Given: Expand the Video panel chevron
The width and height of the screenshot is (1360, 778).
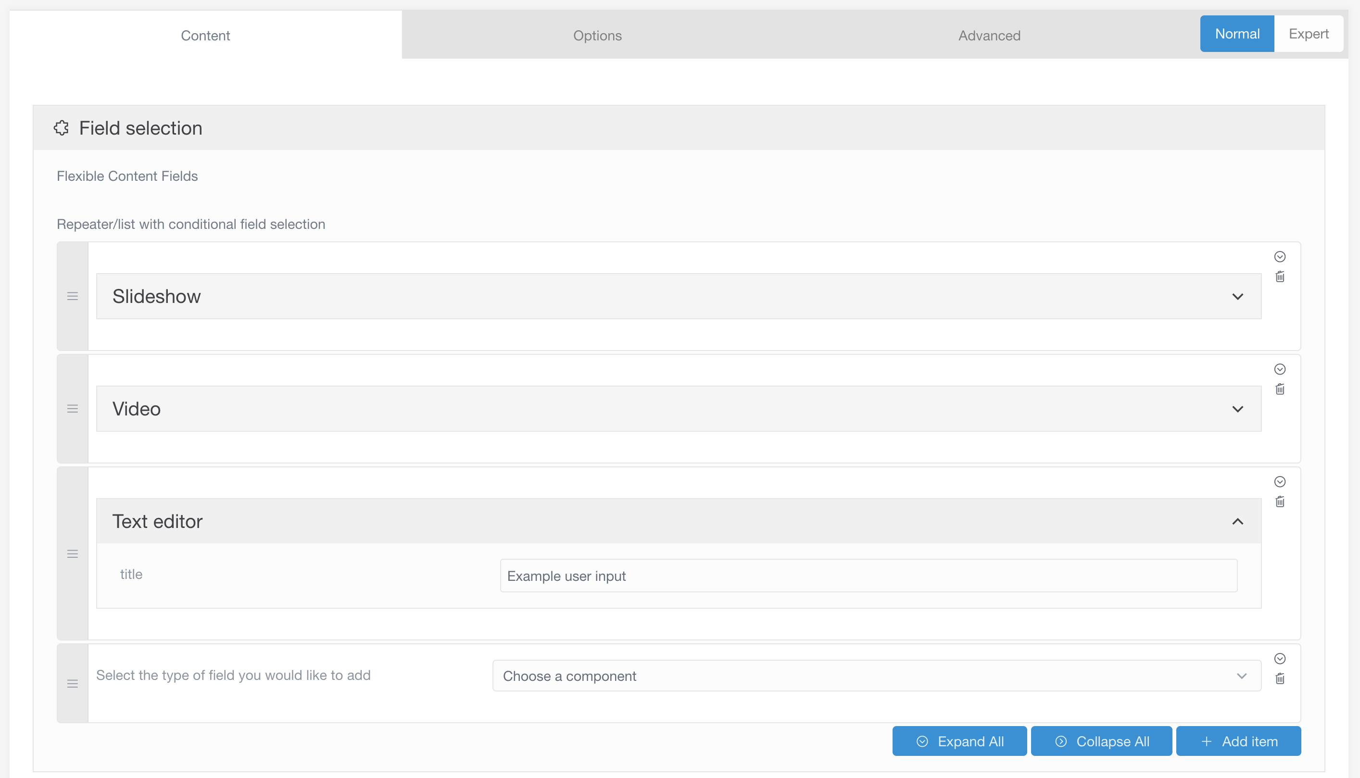Looking at the screenshot, I should click(1238, 409).
